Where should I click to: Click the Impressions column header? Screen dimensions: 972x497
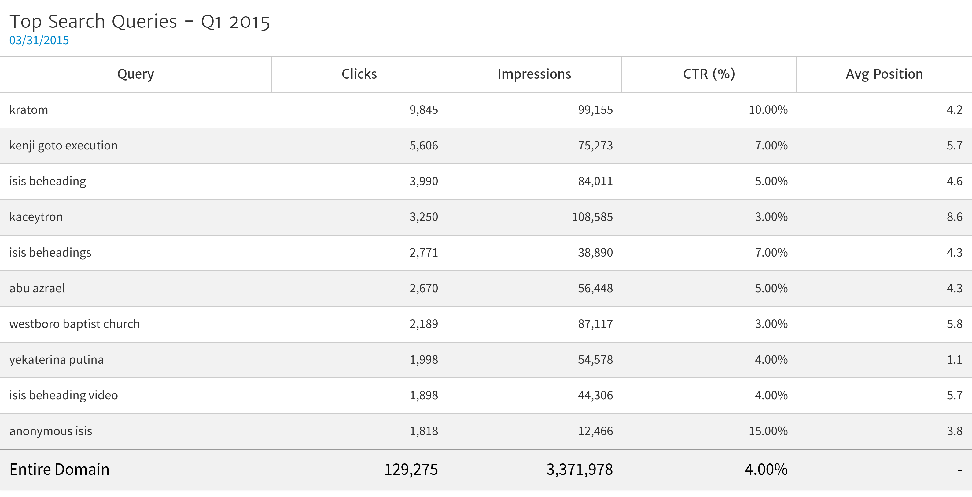click(534, 74)
